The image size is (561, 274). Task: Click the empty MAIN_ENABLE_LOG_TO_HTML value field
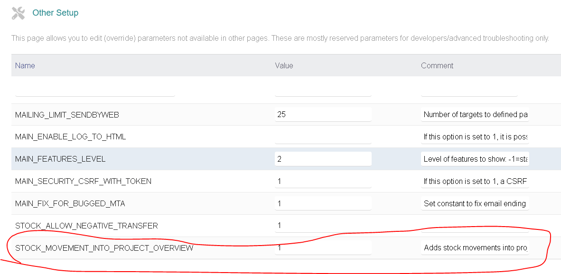(x=323, y=137)
